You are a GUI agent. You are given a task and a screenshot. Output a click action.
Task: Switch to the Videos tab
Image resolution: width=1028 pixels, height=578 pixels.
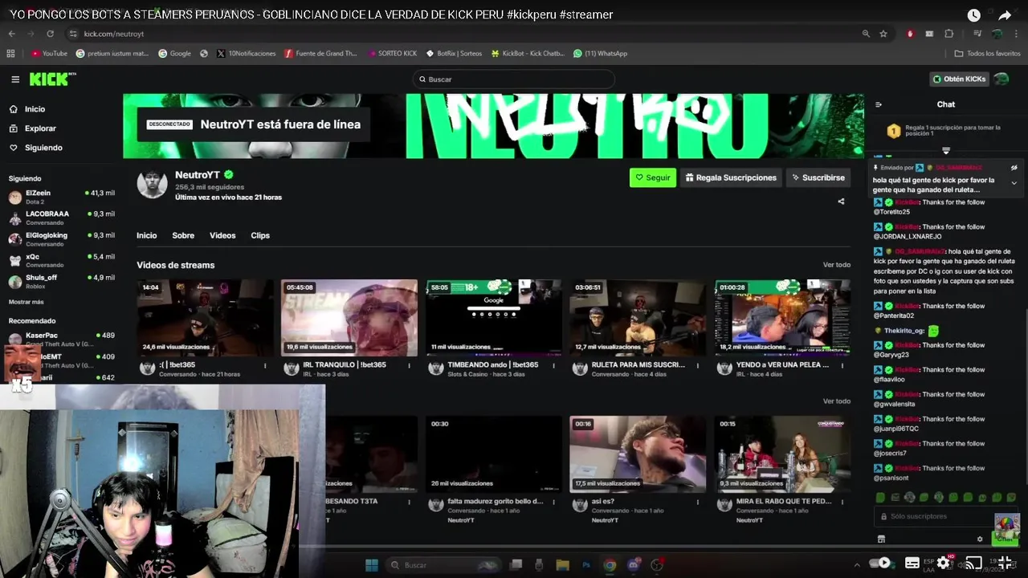222,235
